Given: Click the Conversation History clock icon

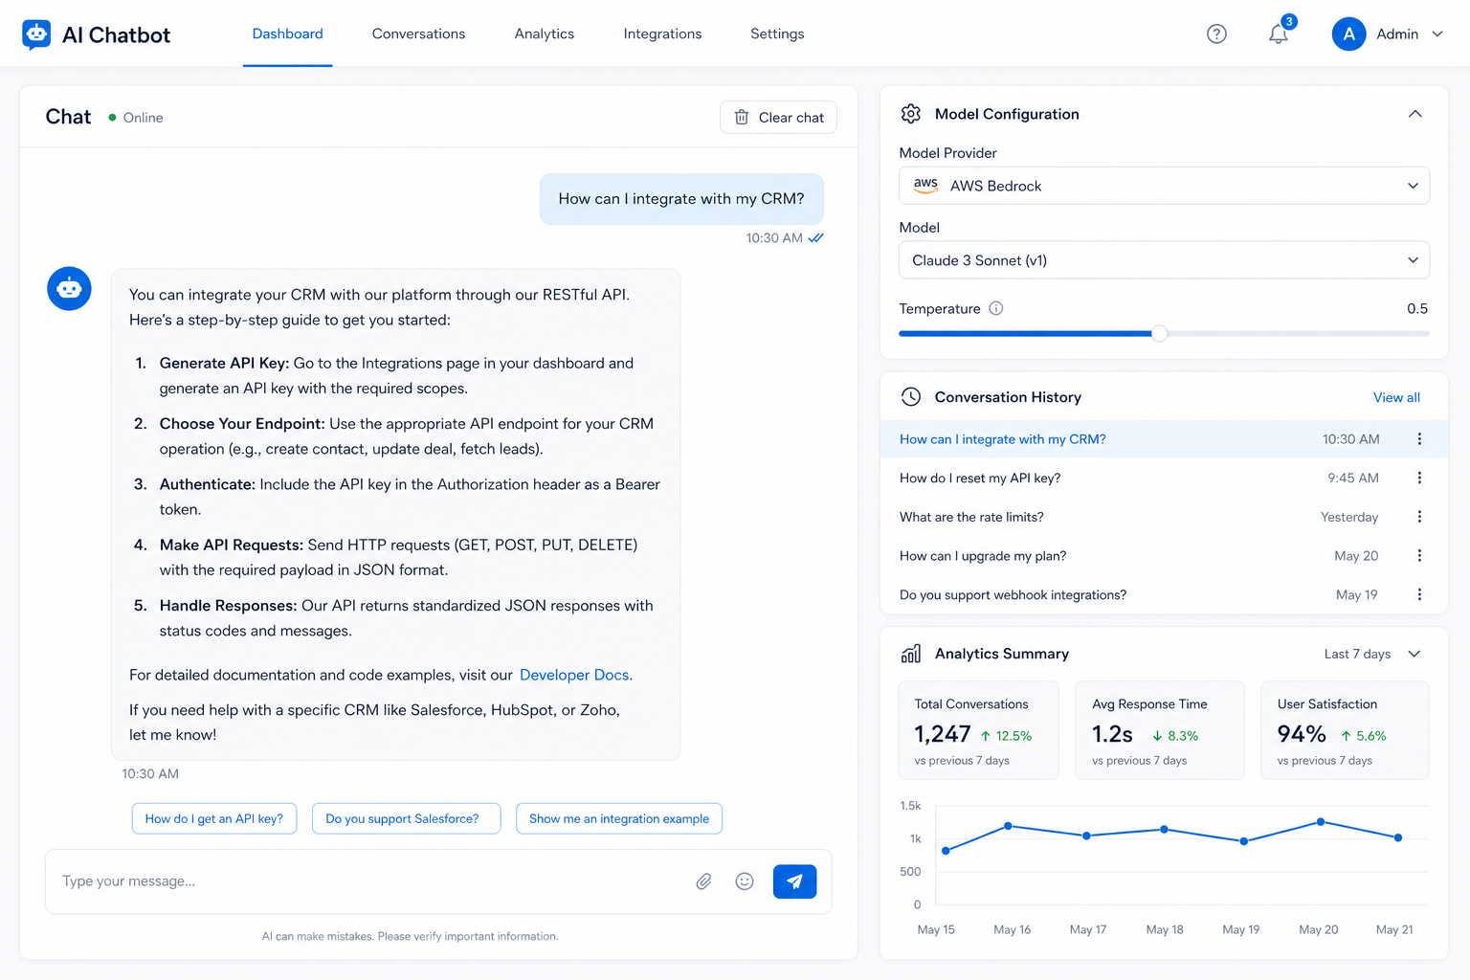Looking at the screenshot, I should (911, 397).
